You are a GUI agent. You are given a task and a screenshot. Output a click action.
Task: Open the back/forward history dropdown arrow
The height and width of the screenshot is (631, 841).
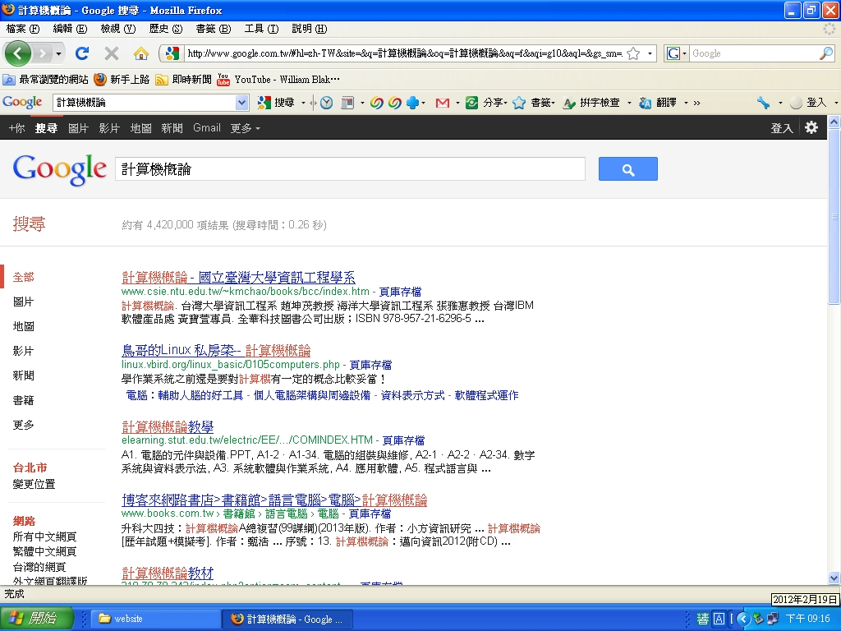pyautogui.click(x=58, y=53)
